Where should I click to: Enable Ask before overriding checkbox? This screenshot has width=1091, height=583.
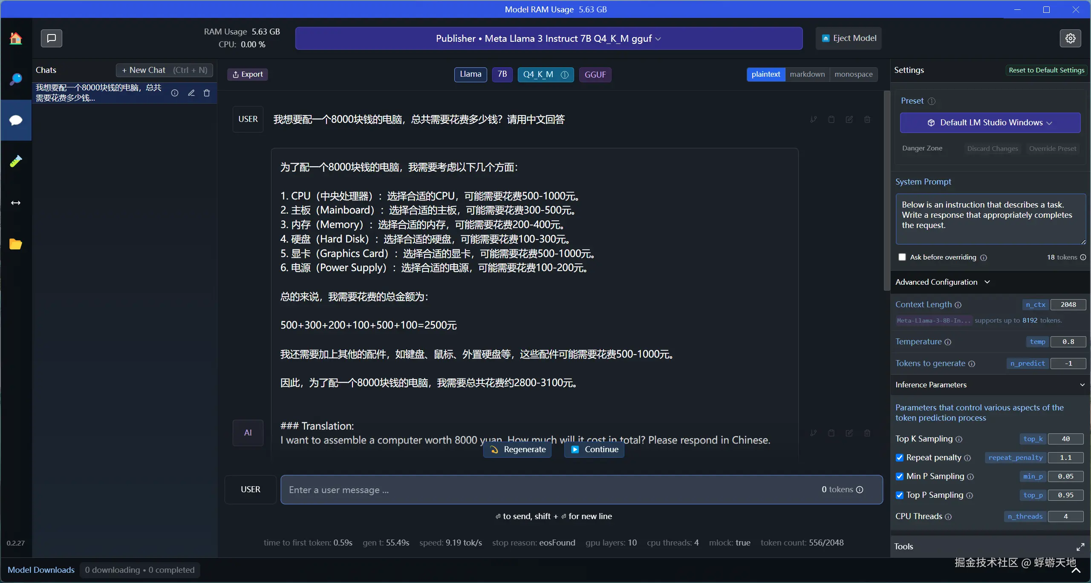pyautogui.click(x=902, y=257)
